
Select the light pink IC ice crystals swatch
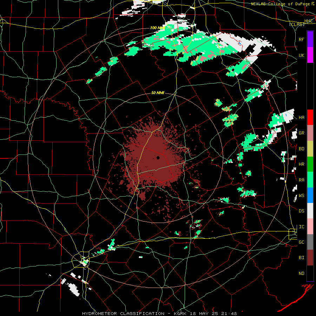pos(310,226)
